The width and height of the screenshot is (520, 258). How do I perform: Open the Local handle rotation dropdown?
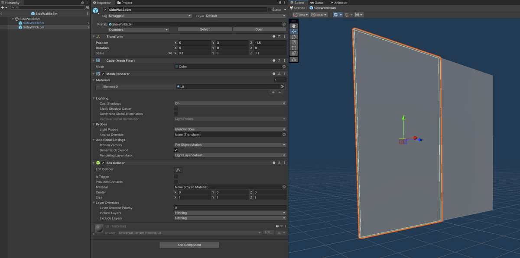(319, 15)
